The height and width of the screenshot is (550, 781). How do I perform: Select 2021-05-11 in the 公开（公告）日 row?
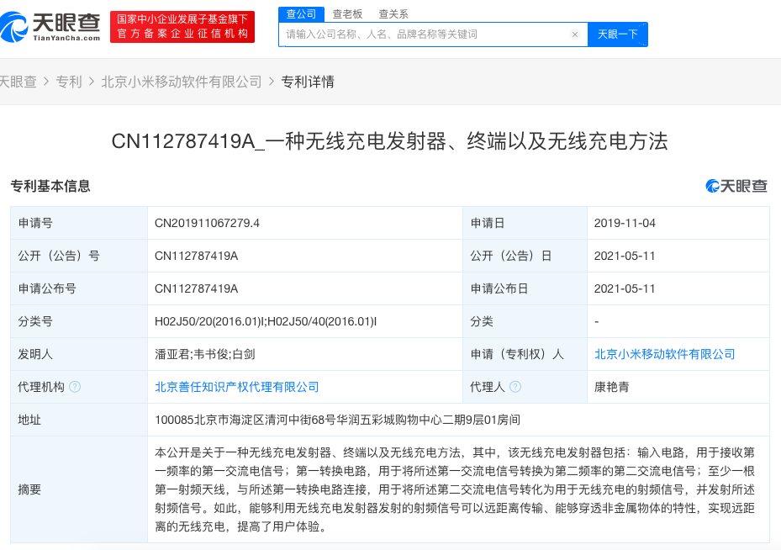tap(625, 256)
